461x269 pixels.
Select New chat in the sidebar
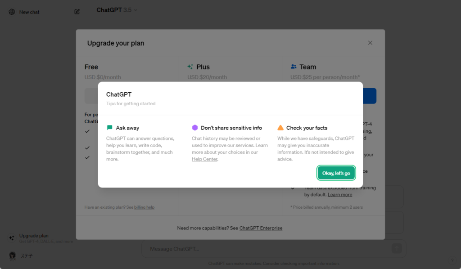29,12
